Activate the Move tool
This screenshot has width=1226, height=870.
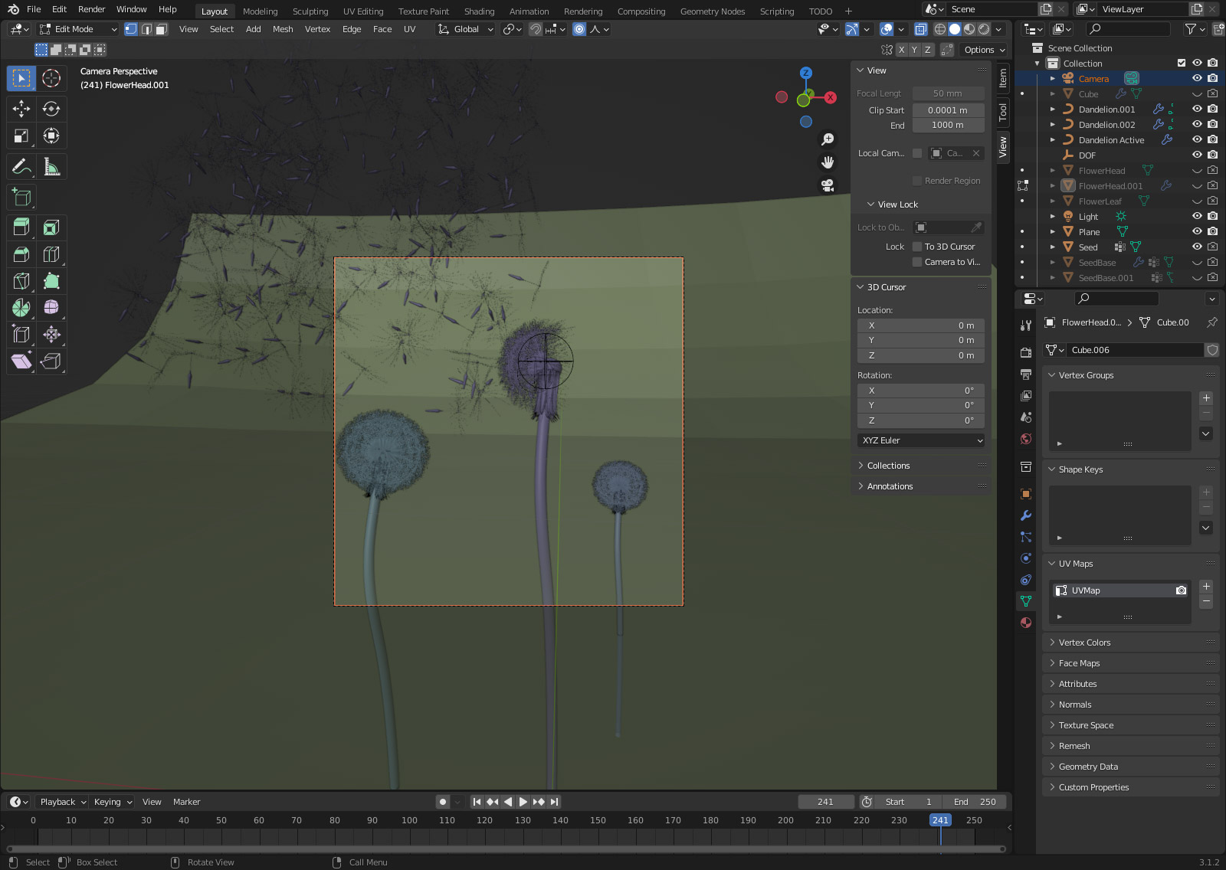21,109
